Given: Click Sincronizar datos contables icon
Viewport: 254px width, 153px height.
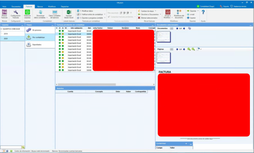Looking at the screenshot, I should [41, 12].
